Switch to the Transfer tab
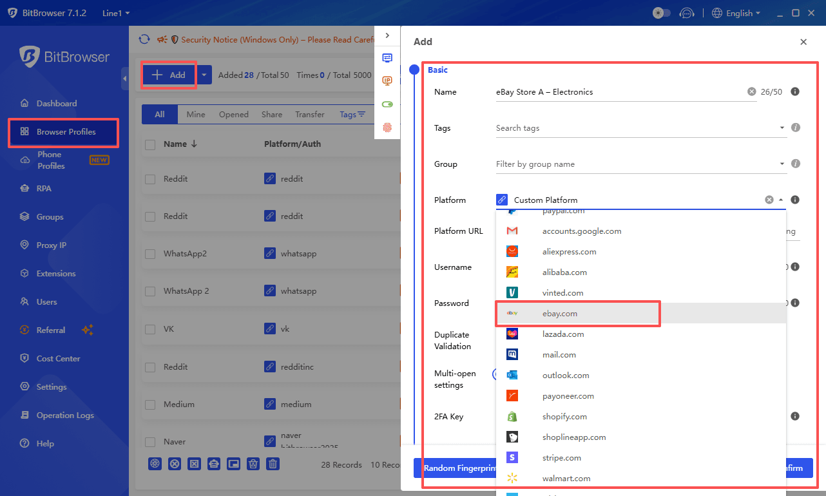The width and height of the screenshot is (826, 496). click(x=310, y=115)
